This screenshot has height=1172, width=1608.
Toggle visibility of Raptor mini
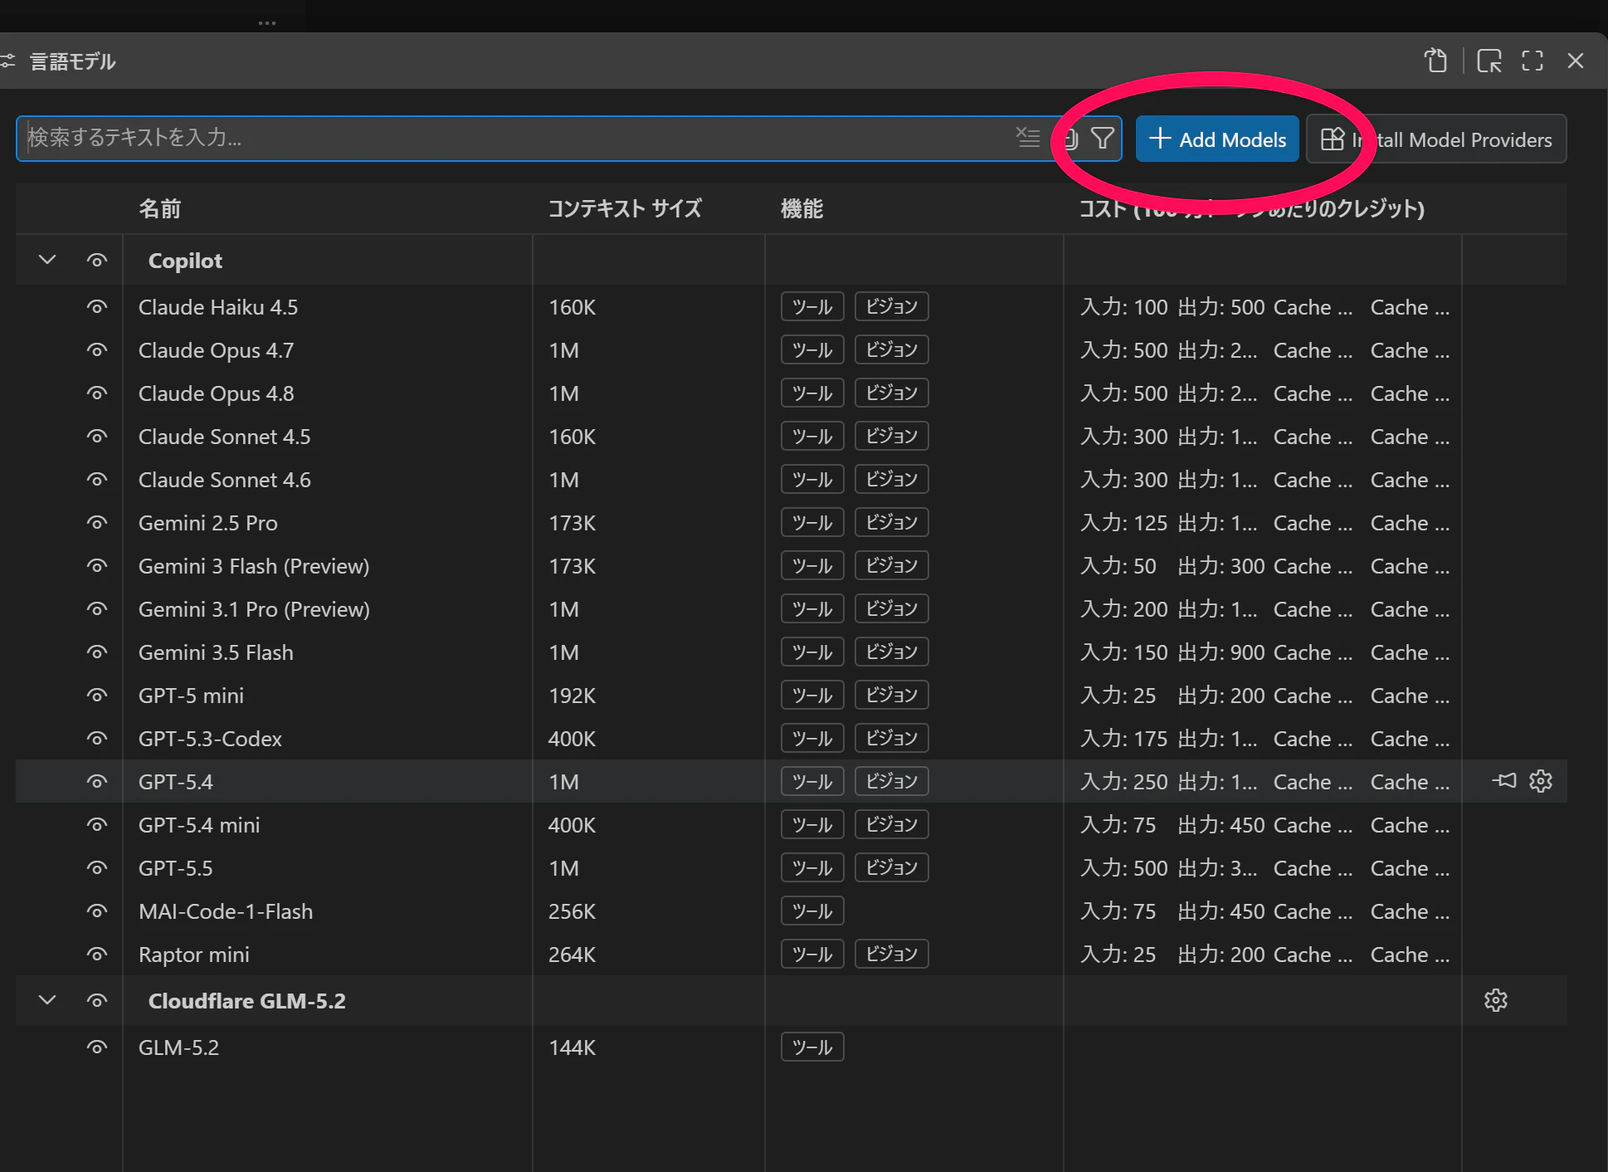tap(97, 955)
